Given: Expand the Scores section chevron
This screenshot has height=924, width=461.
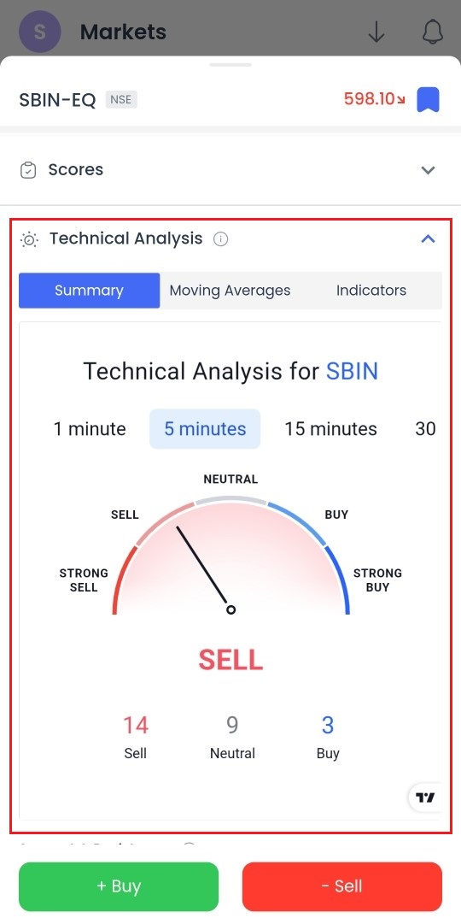Looking at the screenshot, I should 428,170.
